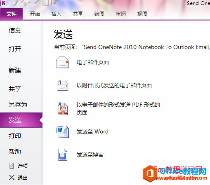
Task: Switch to the 开始 ribbon tab
Action: [35, 14]
